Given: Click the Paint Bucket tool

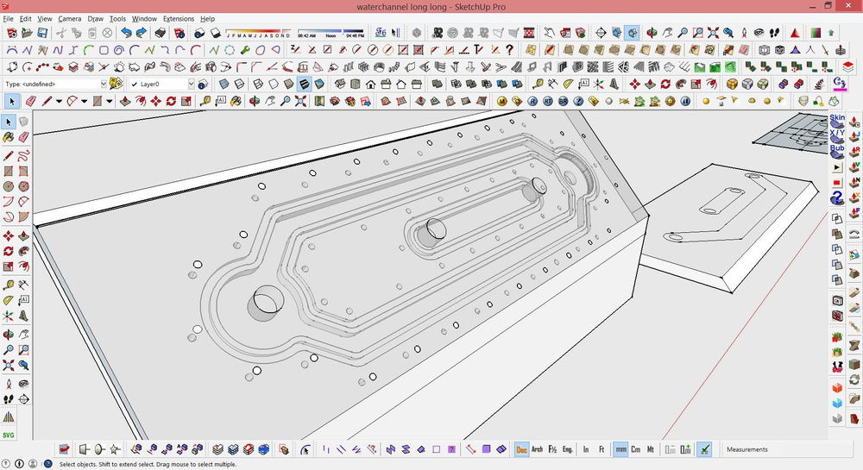Looking at the screenshot, I should tap(9, 136).
